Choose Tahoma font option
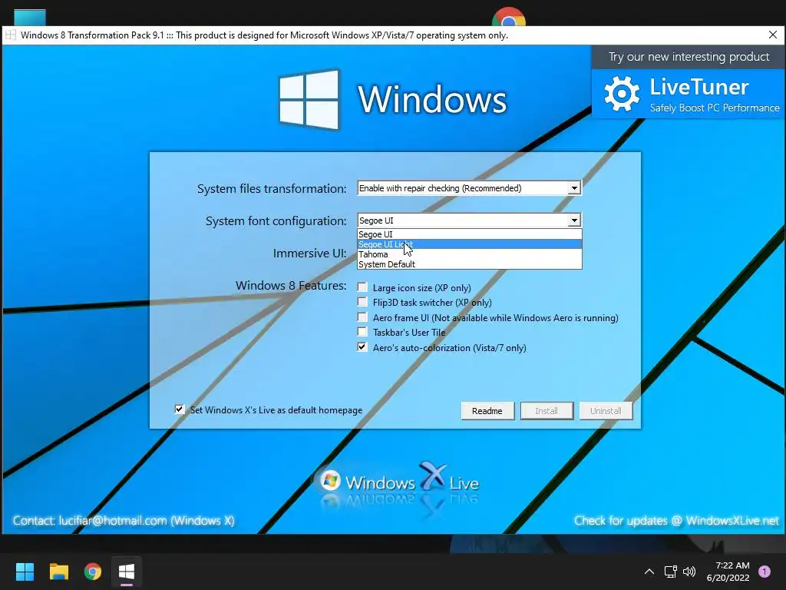 [x=469, y=254]
